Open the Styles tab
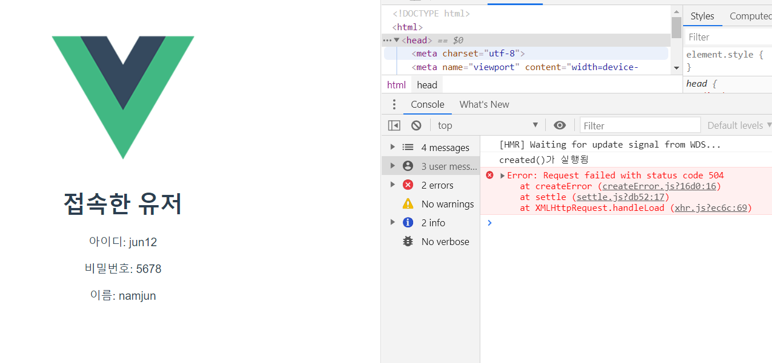 coord(702,16)
